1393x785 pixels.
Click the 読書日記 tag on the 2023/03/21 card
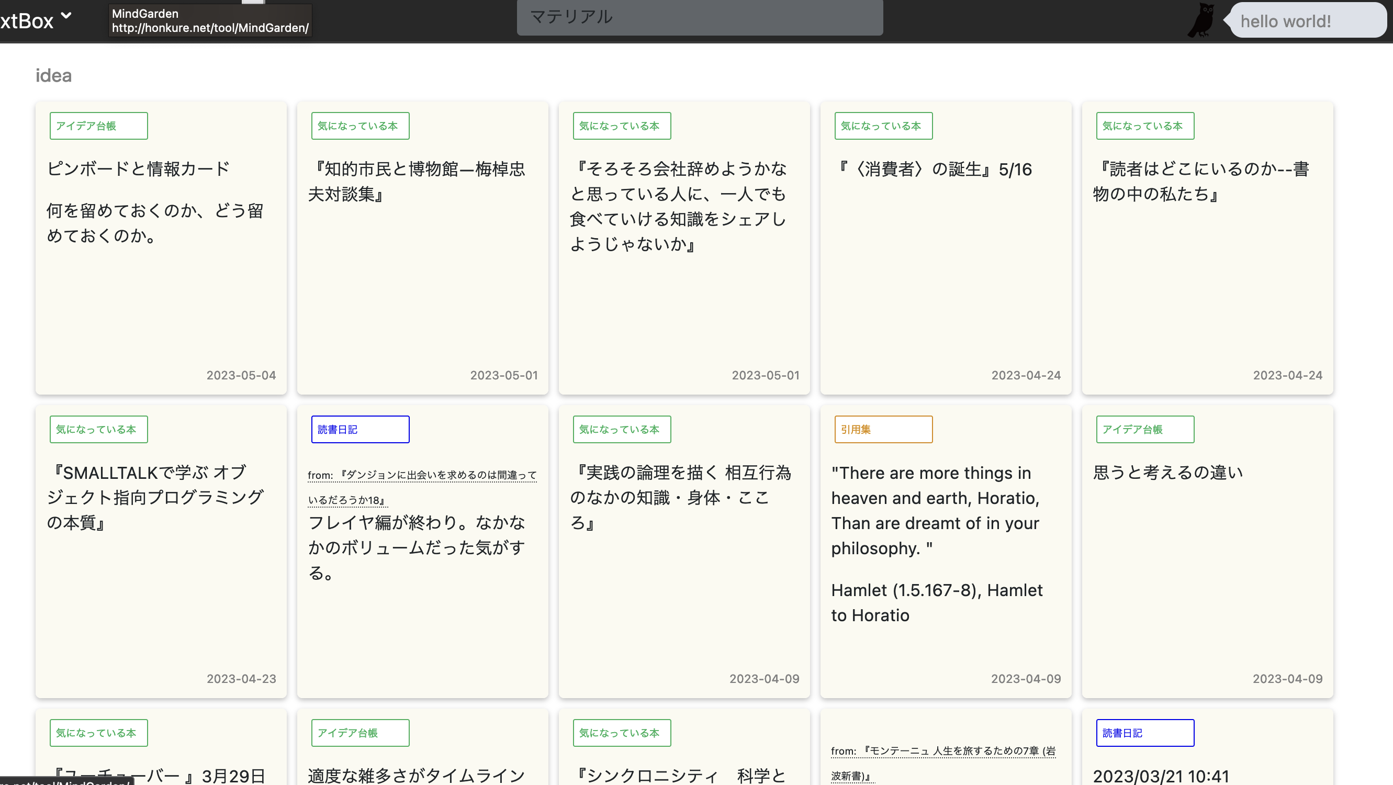tap(1145, 733)
